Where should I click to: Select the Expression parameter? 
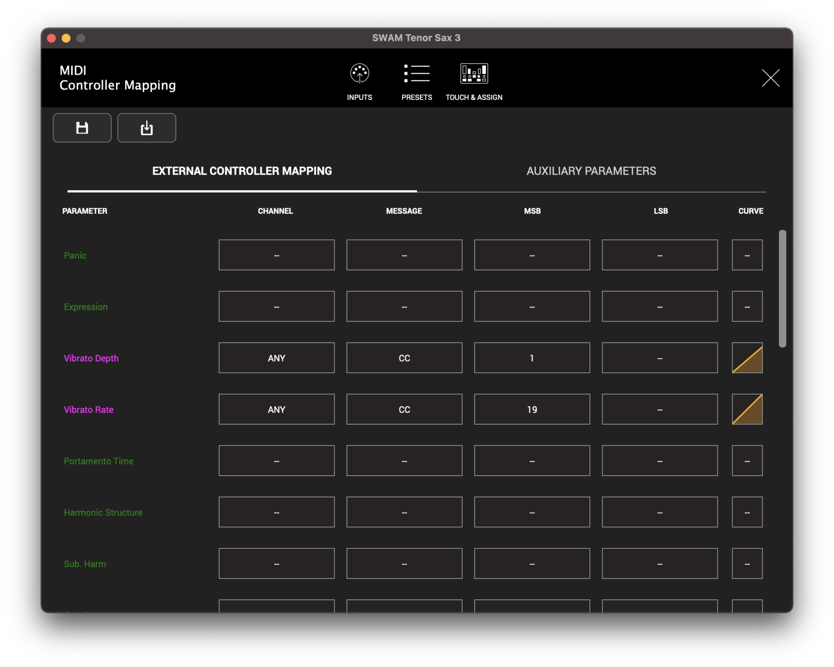[86, 306]
